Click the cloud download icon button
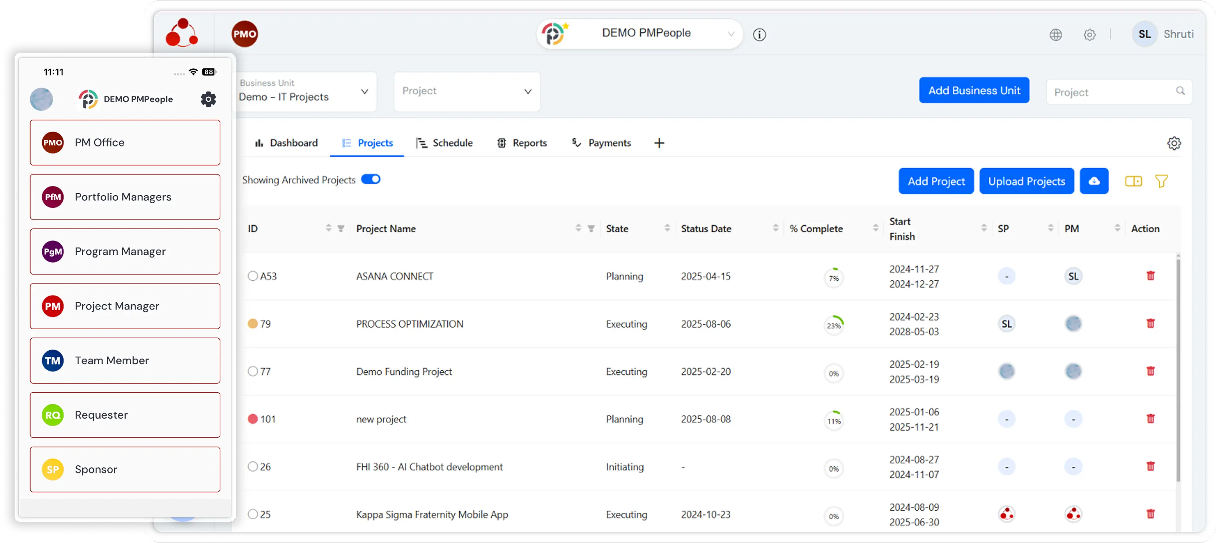Image resolution: width=1216 pixels, height=543 pixels. pyautogui.click(x=1094, y=181)
